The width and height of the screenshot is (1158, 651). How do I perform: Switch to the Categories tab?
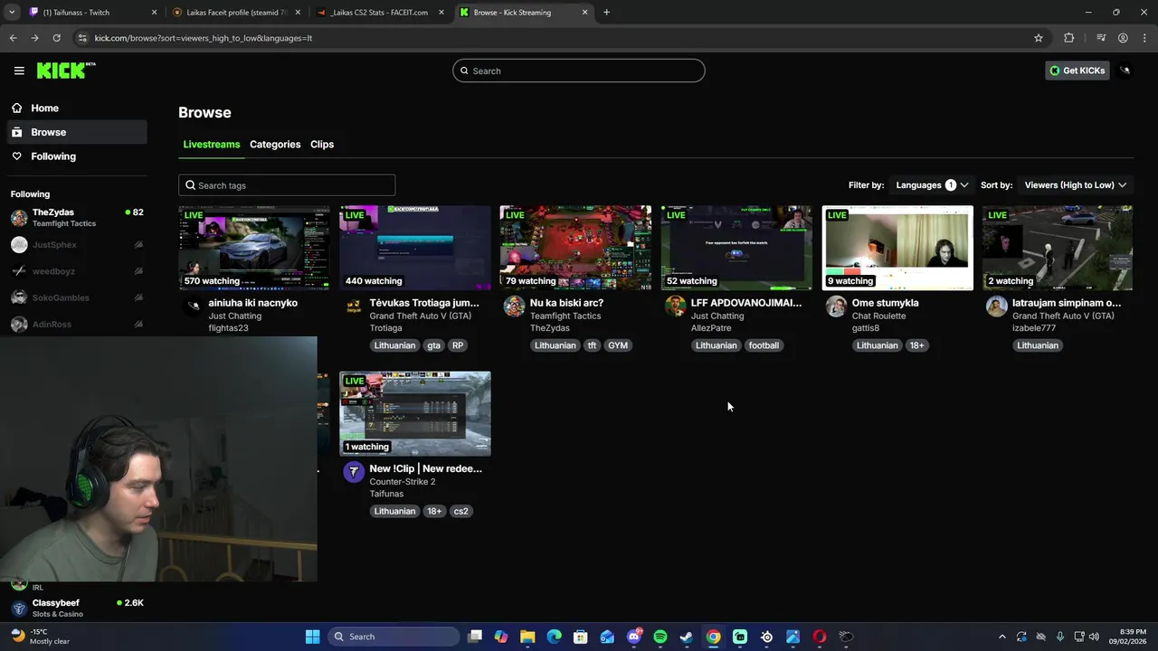click(275, 145)
